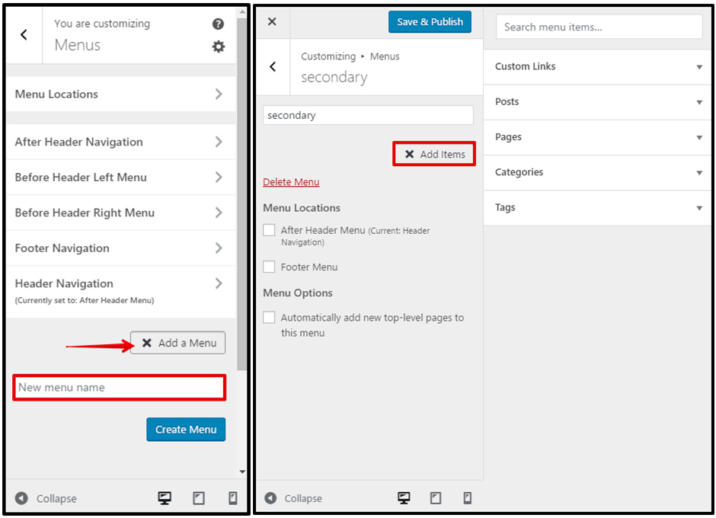Switch to desktop preview in secondary panel
Image resolution: width=716 pixels, height=518 pixels.
click(x=404, y=498)
